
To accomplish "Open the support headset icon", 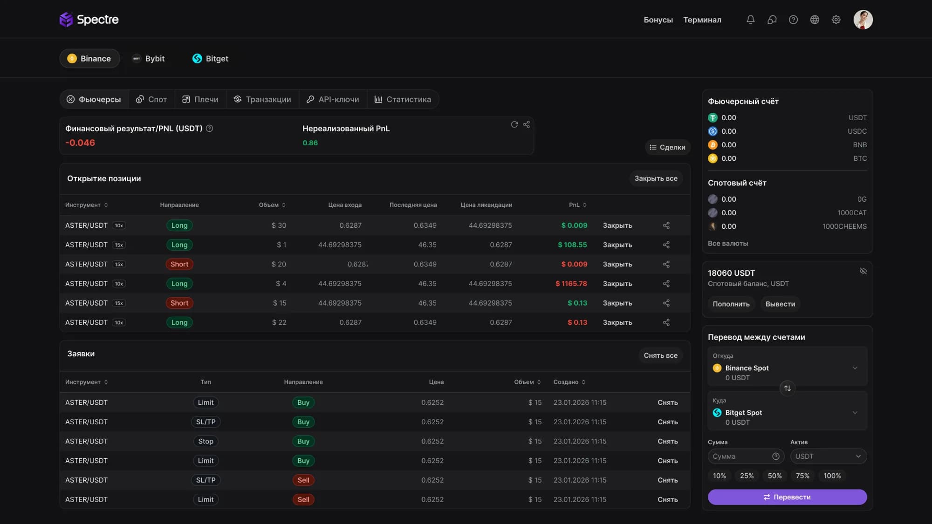I will coord(772,20).
